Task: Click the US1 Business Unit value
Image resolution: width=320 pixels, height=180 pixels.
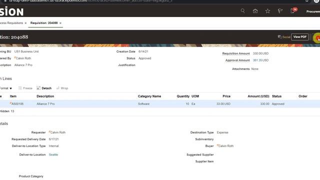Action: tap(26, 51)
